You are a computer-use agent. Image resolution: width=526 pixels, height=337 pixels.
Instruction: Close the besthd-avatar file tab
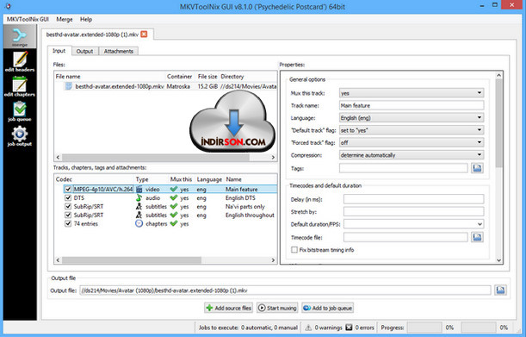coord(144,34)
